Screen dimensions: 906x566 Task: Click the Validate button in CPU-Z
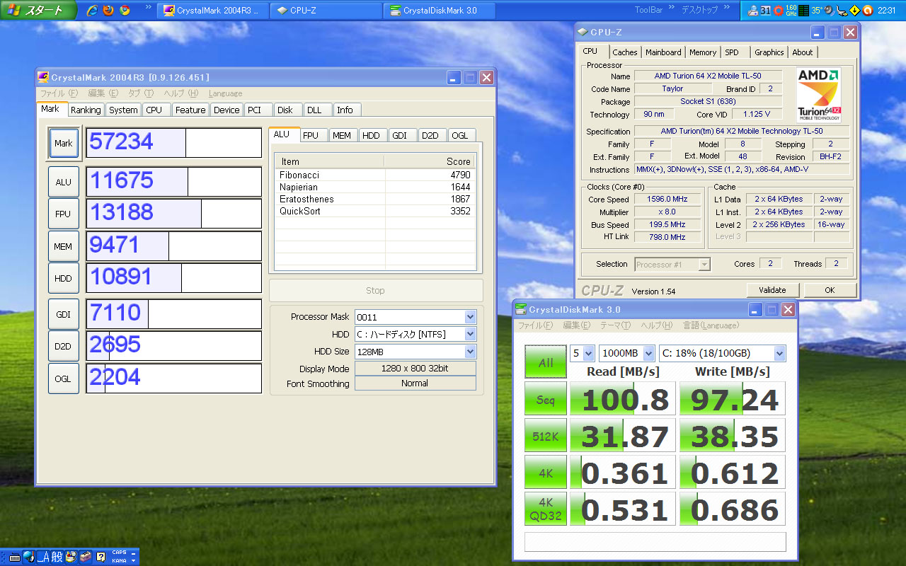pyautogui.click(x=772, y=290)
